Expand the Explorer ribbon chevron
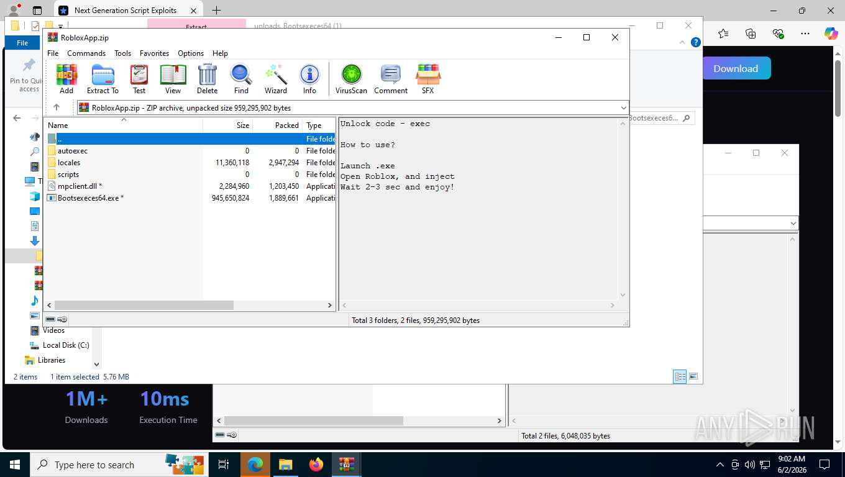The width and height of the screenshot is (845, 477). 682,42
